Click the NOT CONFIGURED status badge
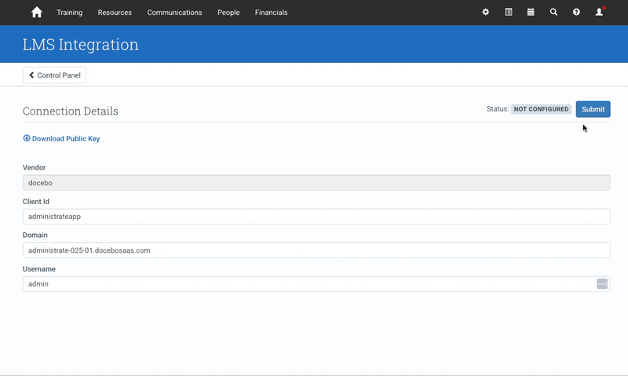The height and width of the screenshot is (376, 628). 541,109
